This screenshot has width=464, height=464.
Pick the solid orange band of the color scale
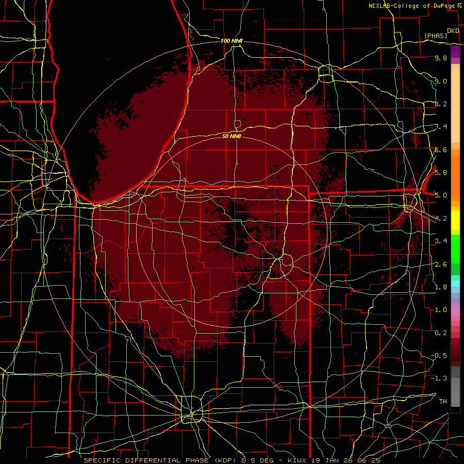(455, 178)
